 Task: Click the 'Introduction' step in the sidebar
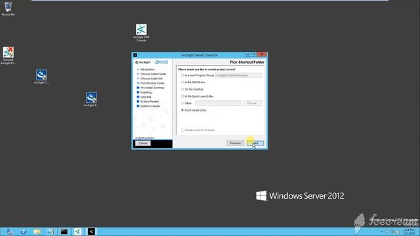[x=147, y=69]
